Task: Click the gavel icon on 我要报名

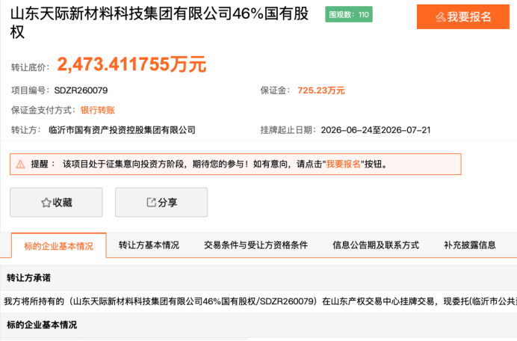Action: [x=441, y=17]
